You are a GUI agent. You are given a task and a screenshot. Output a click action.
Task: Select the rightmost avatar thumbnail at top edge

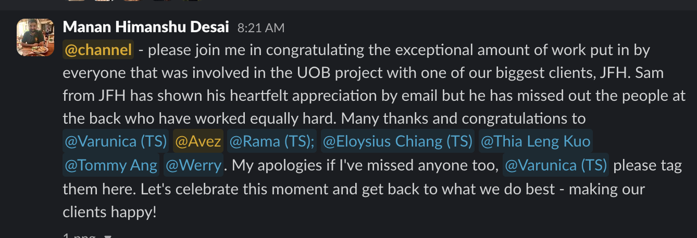click(193, 2)
